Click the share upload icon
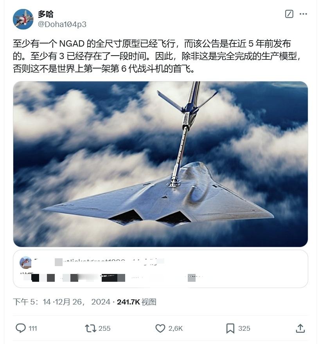Screen dimensions: 318x344 click(x=300, y=328)
